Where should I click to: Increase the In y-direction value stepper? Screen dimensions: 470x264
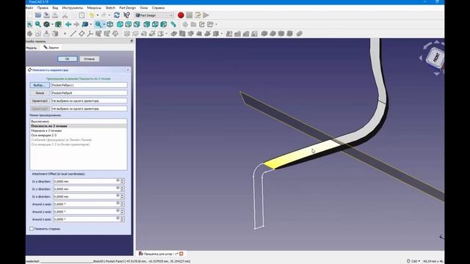coord(123,188)
